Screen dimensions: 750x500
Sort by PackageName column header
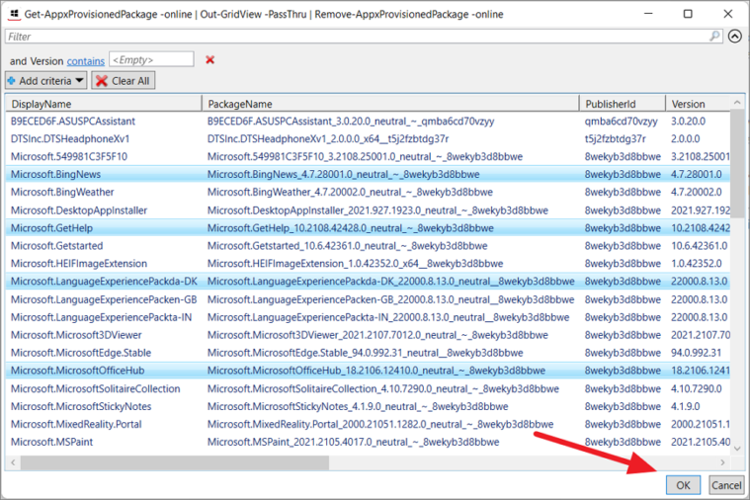pos(390,104)
